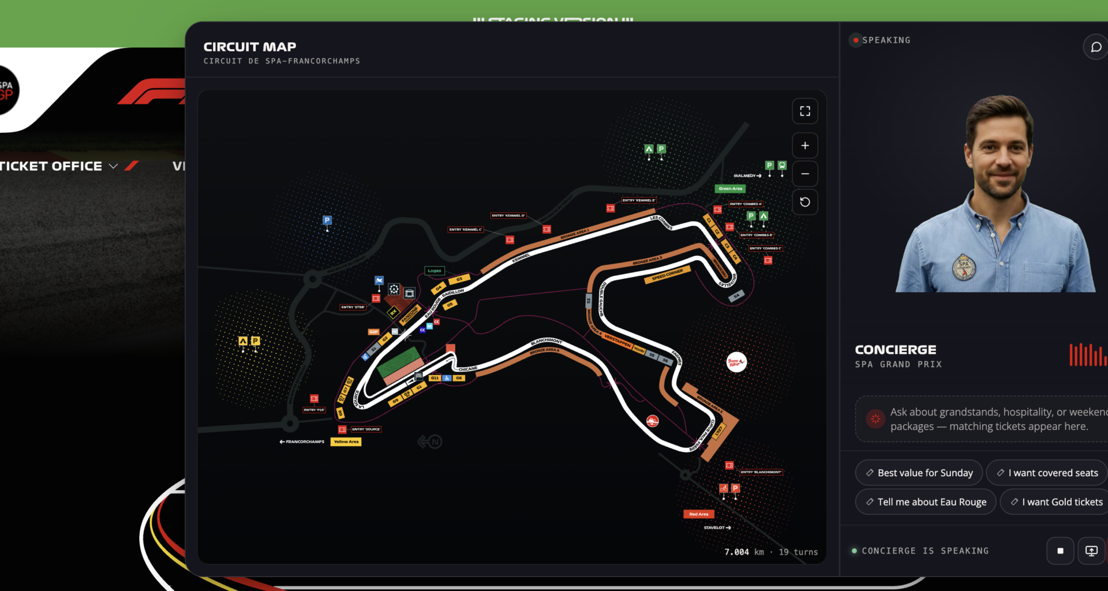The image size is (1108, 591).
Task: Open fullscreen view of circuit map
Action: pos(805,111)
